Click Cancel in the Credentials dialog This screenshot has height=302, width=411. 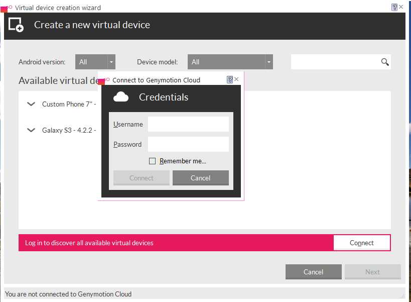pos(201,178)
